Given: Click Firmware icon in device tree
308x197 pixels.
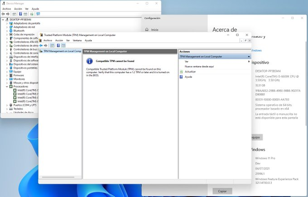Looking at the screenshot, I should tap(11, 76).
